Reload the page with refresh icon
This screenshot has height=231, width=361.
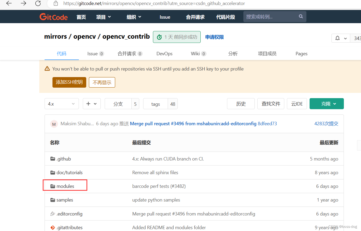38,3
